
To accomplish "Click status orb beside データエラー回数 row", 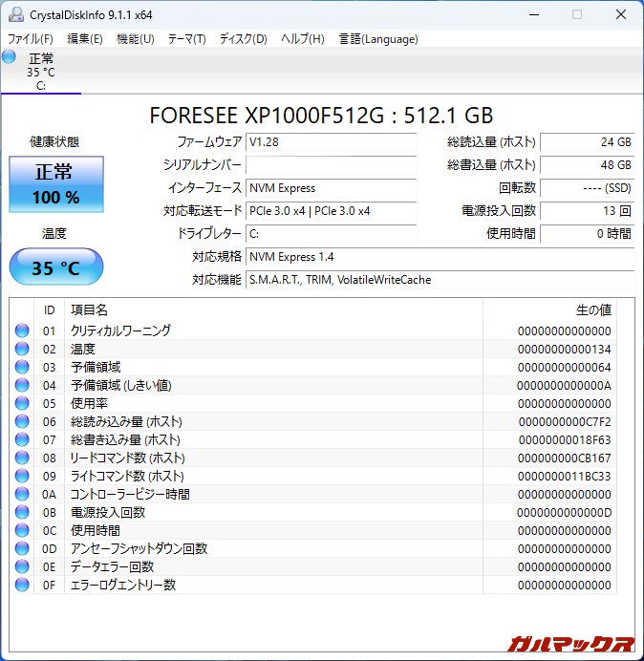I will (22, 567).
